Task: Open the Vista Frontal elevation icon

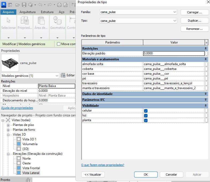Action: pos(19,168)
